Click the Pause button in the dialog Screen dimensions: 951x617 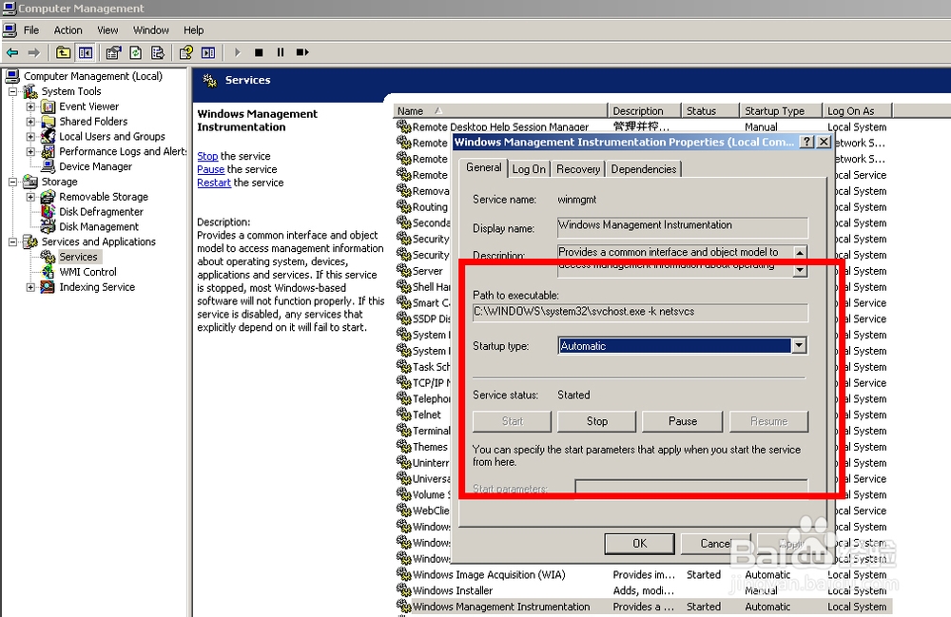click(682, 421)
